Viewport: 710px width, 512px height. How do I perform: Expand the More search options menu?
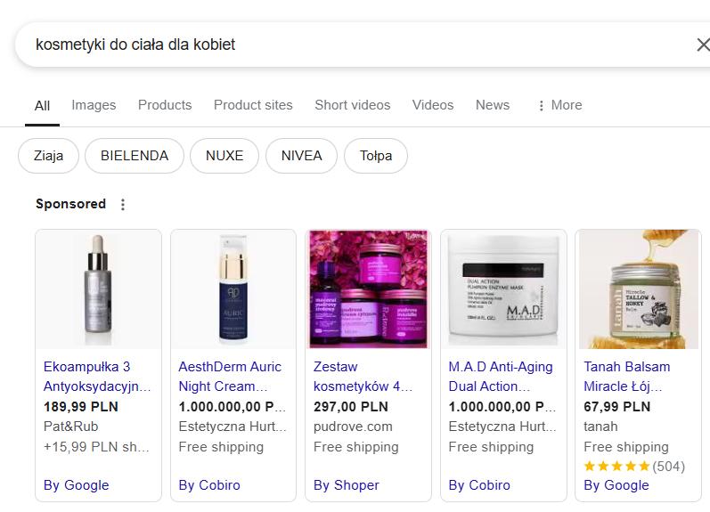pyautogui.click(x=560, y=105)
